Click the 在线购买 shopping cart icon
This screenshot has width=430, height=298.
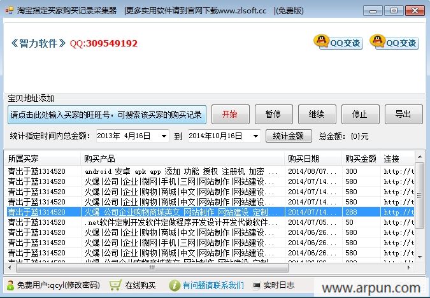[115, 285]
